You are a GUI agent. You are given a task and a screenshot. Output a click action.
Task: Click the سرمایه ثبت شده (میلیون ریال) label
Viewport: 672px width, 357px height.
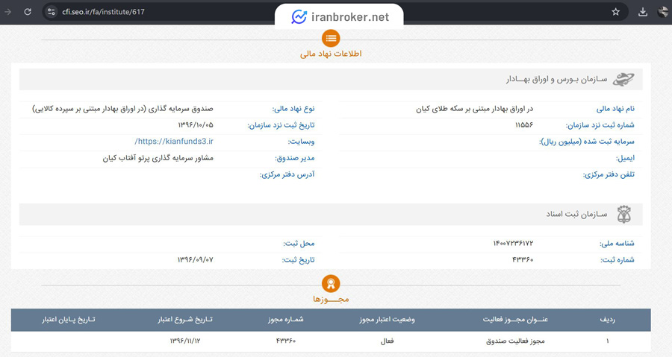pos(587,142)
